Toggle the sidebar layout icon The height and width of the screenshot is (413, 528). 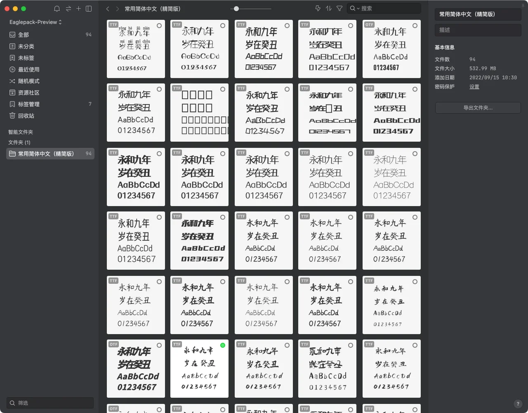(x=89, y=9)
